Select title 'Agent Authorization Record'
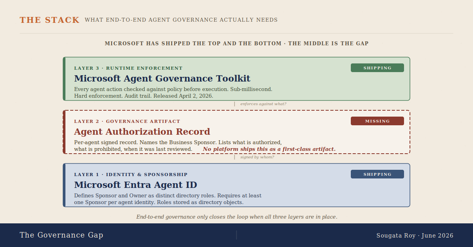 coord(142,132)
